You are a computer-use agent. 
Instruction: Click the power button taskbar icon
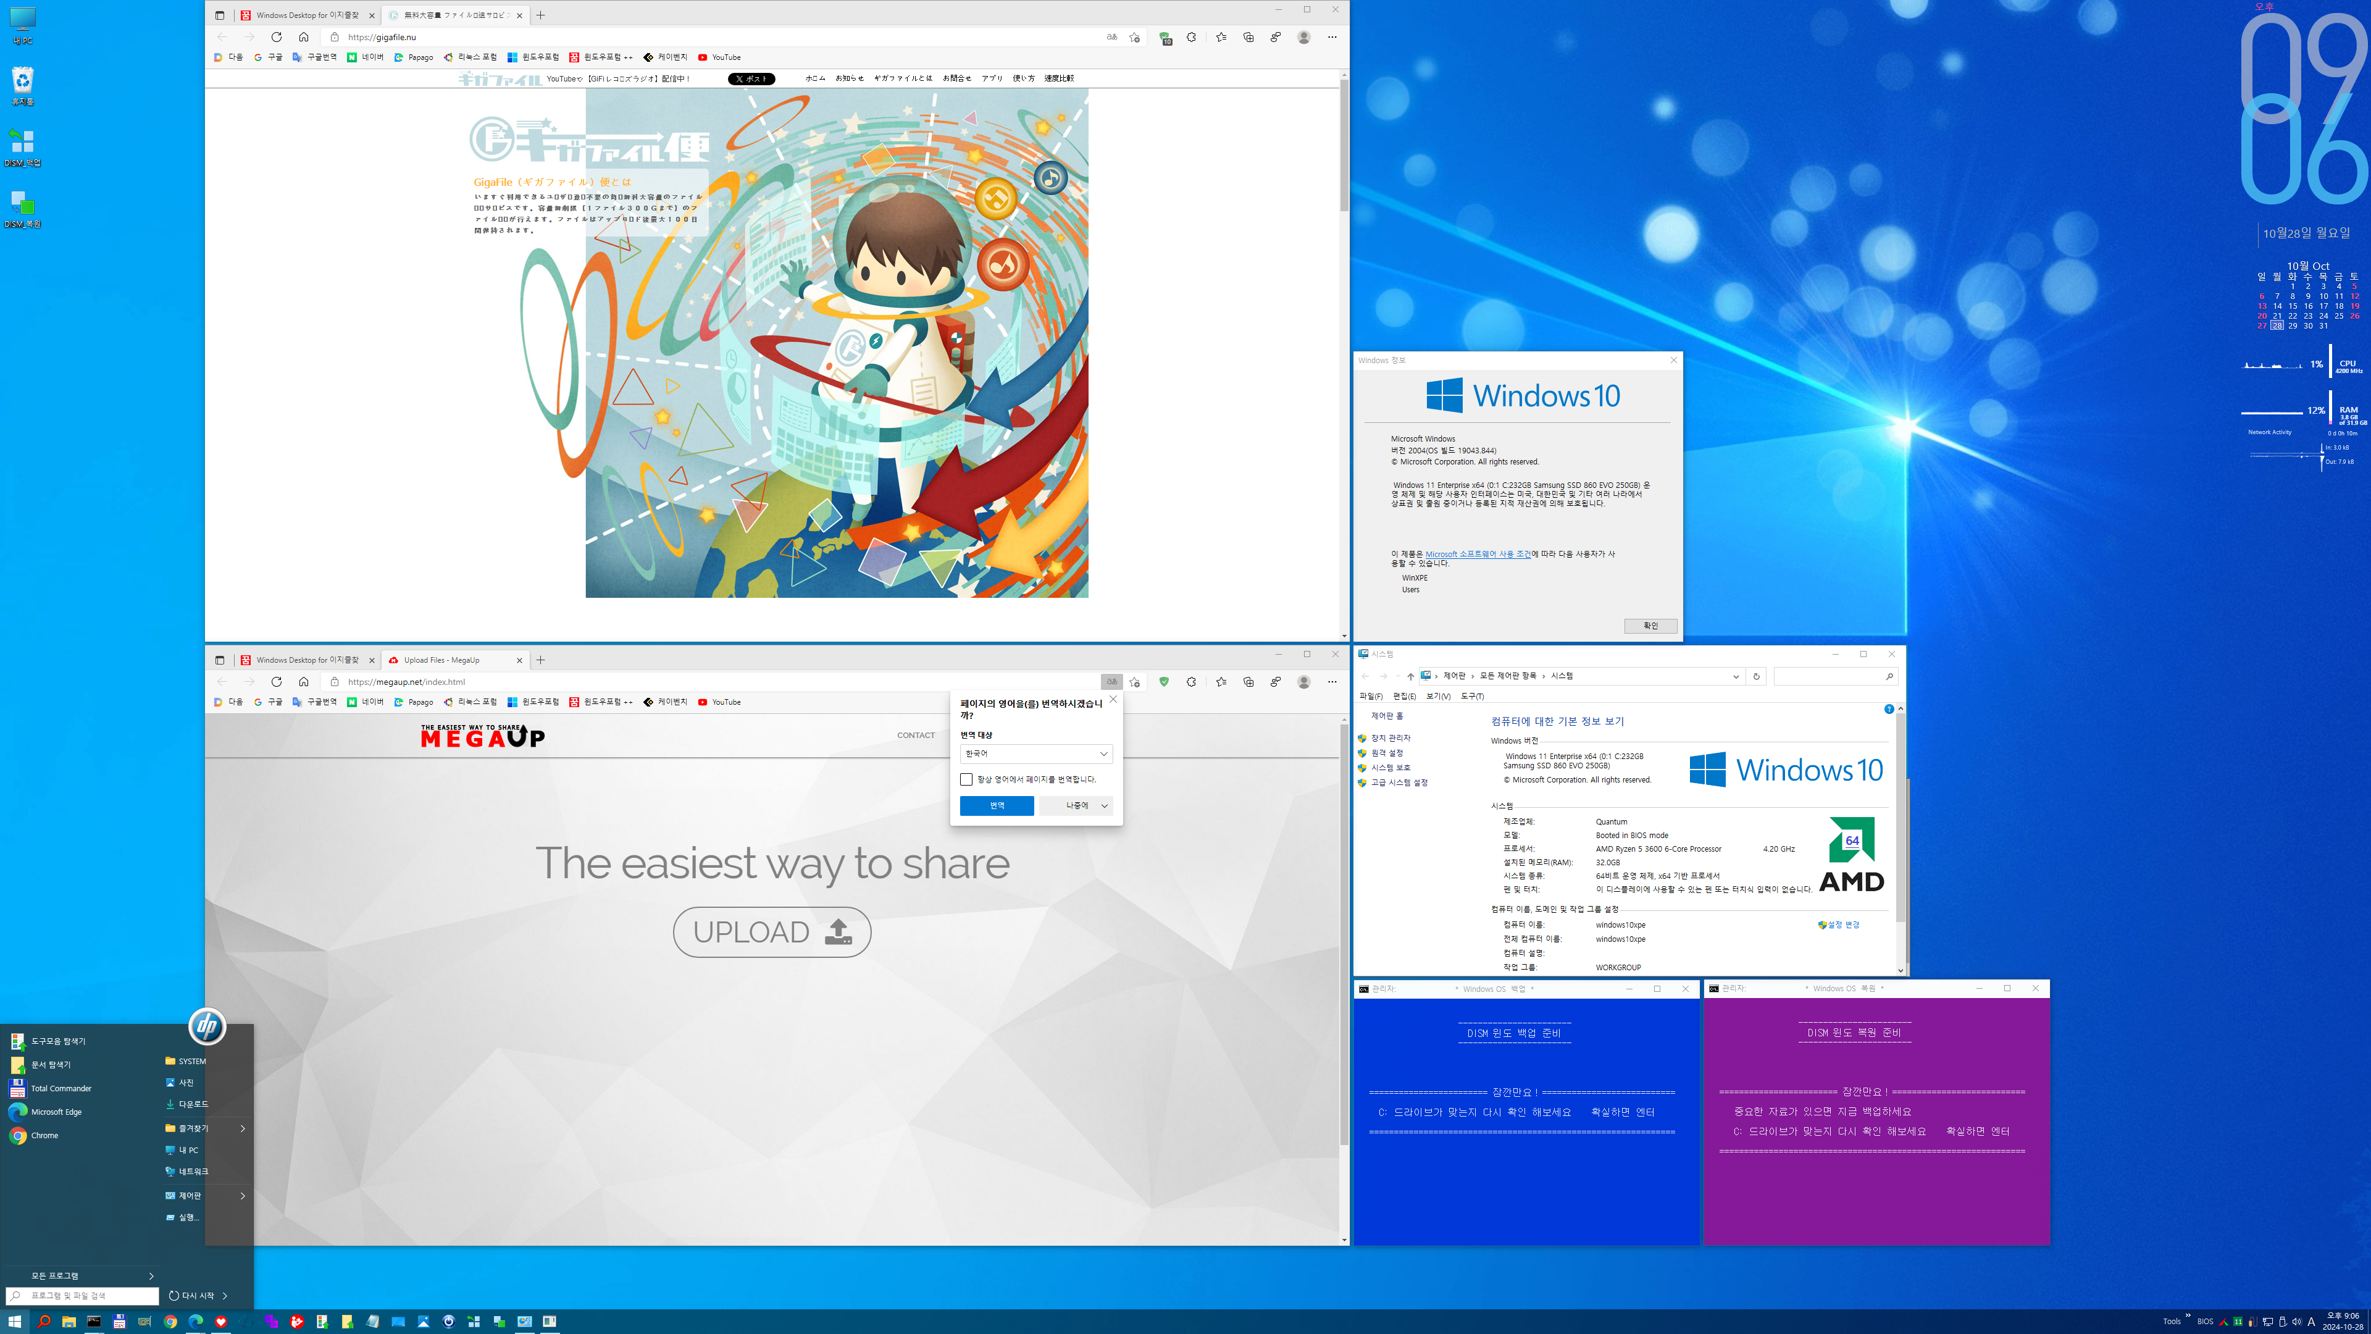coord(448,1321)
